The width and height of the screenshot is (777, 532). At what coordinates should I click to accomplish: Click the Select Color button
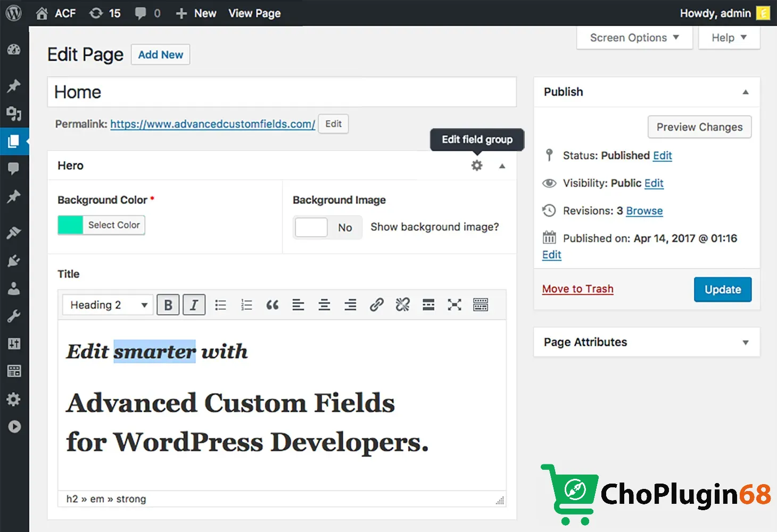pyautogui.click(x=114, y=225)
